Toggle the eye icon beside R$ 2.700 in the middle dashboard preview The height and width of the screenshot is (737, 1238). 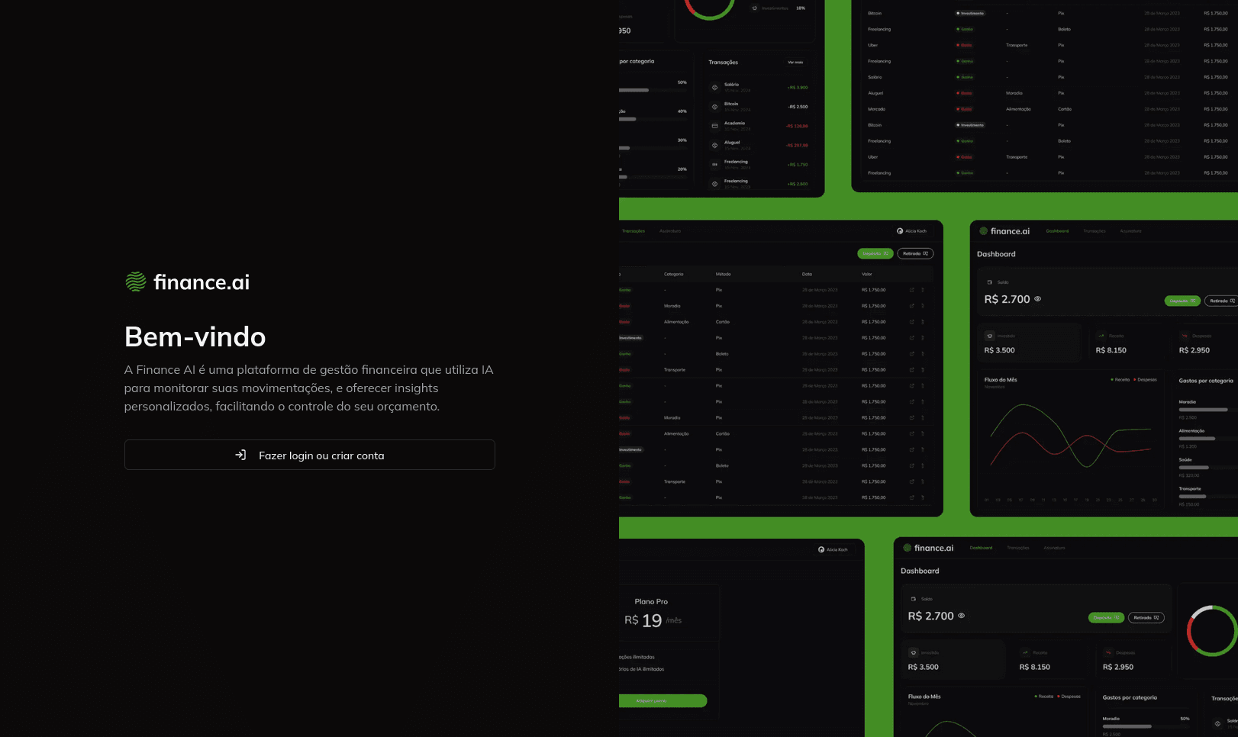click(1037, 299)
